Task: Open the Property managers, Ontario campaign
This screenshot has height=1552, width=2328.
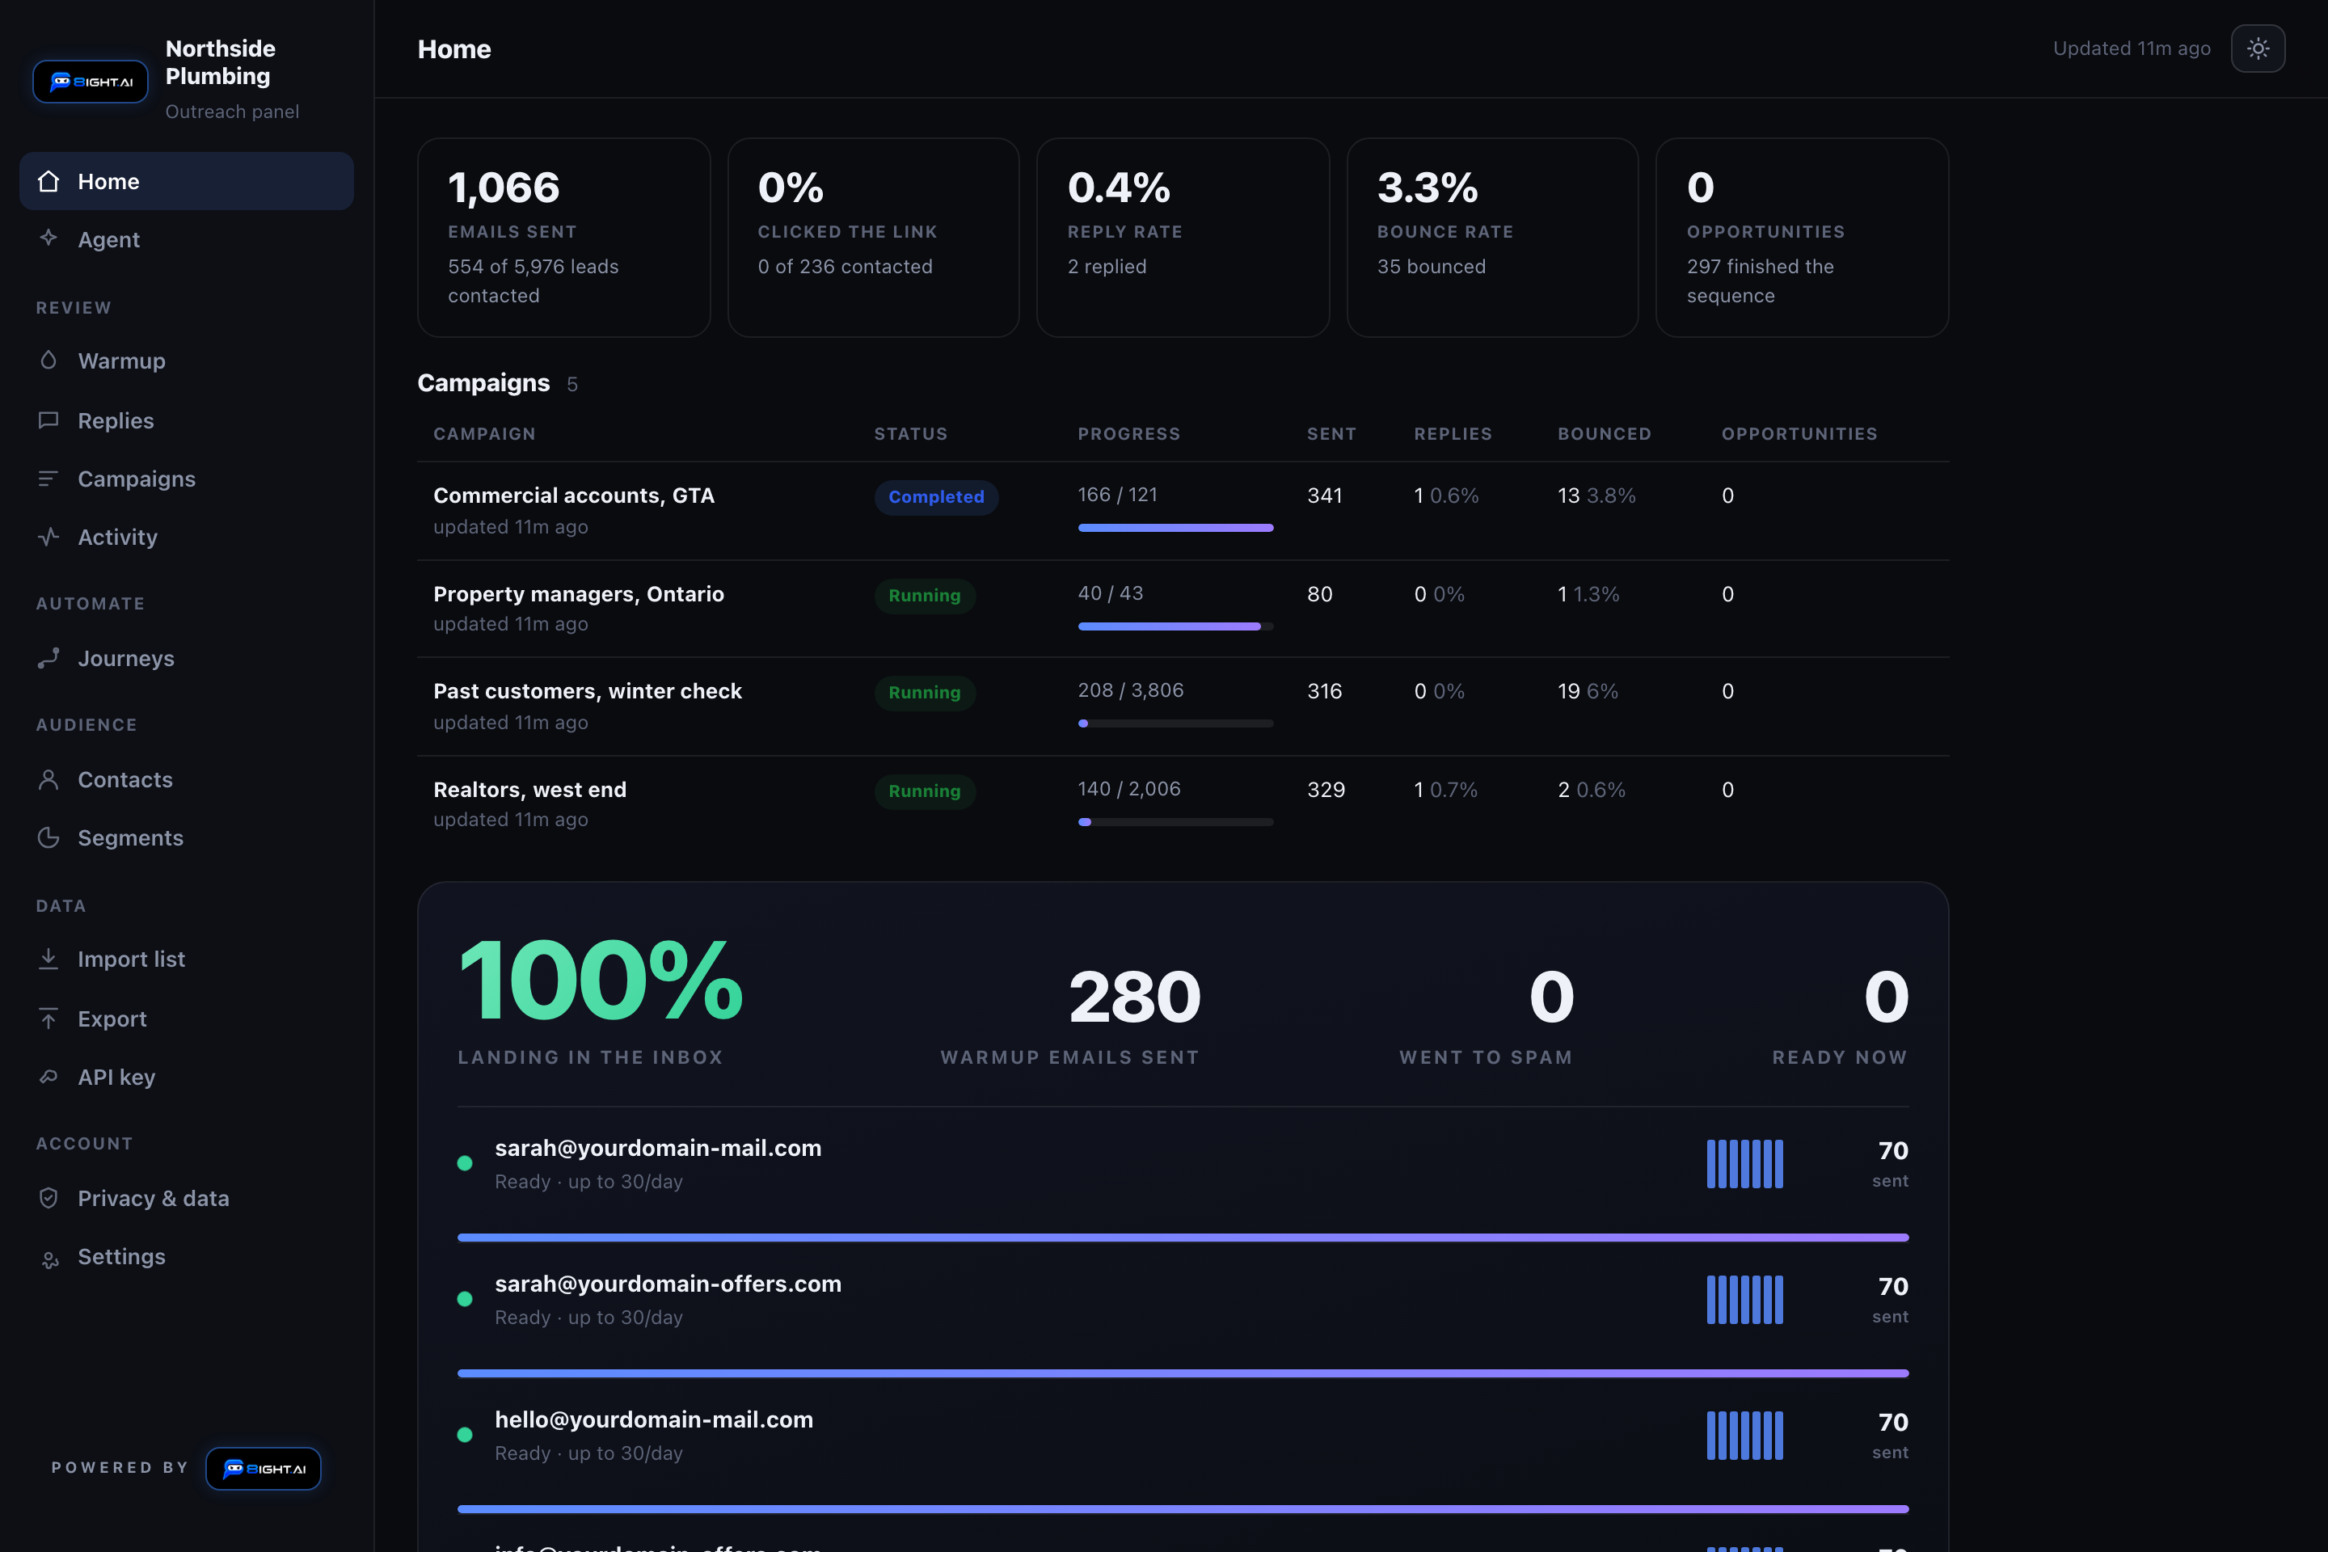Action: (x=578, y=594)
